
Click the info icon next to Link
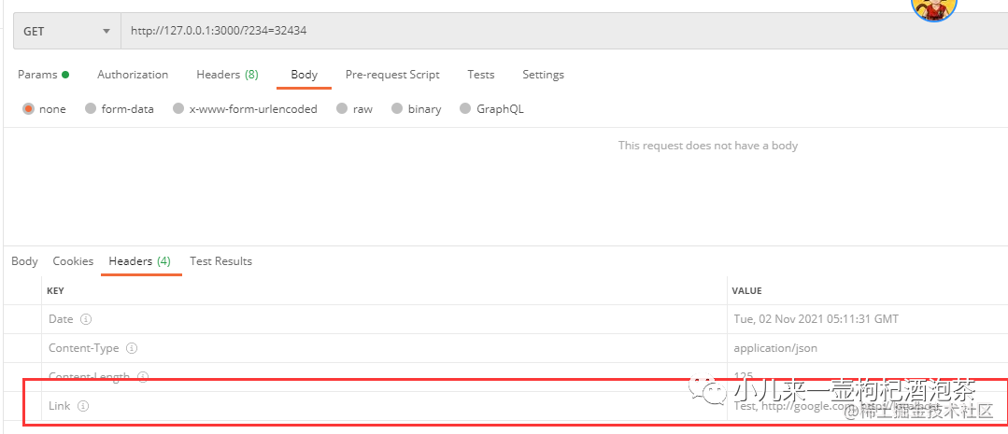[83, 406]
